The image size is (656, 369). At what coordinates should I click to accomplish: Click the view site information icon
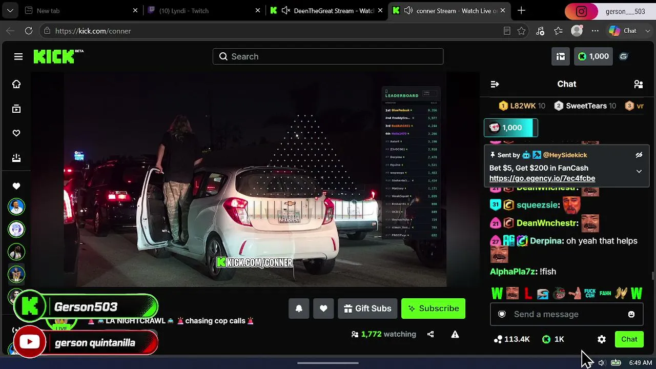point(47,31)
